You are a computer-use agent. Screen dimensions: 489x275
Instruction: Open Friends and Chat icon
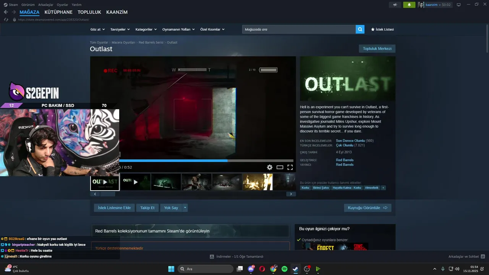483,257
